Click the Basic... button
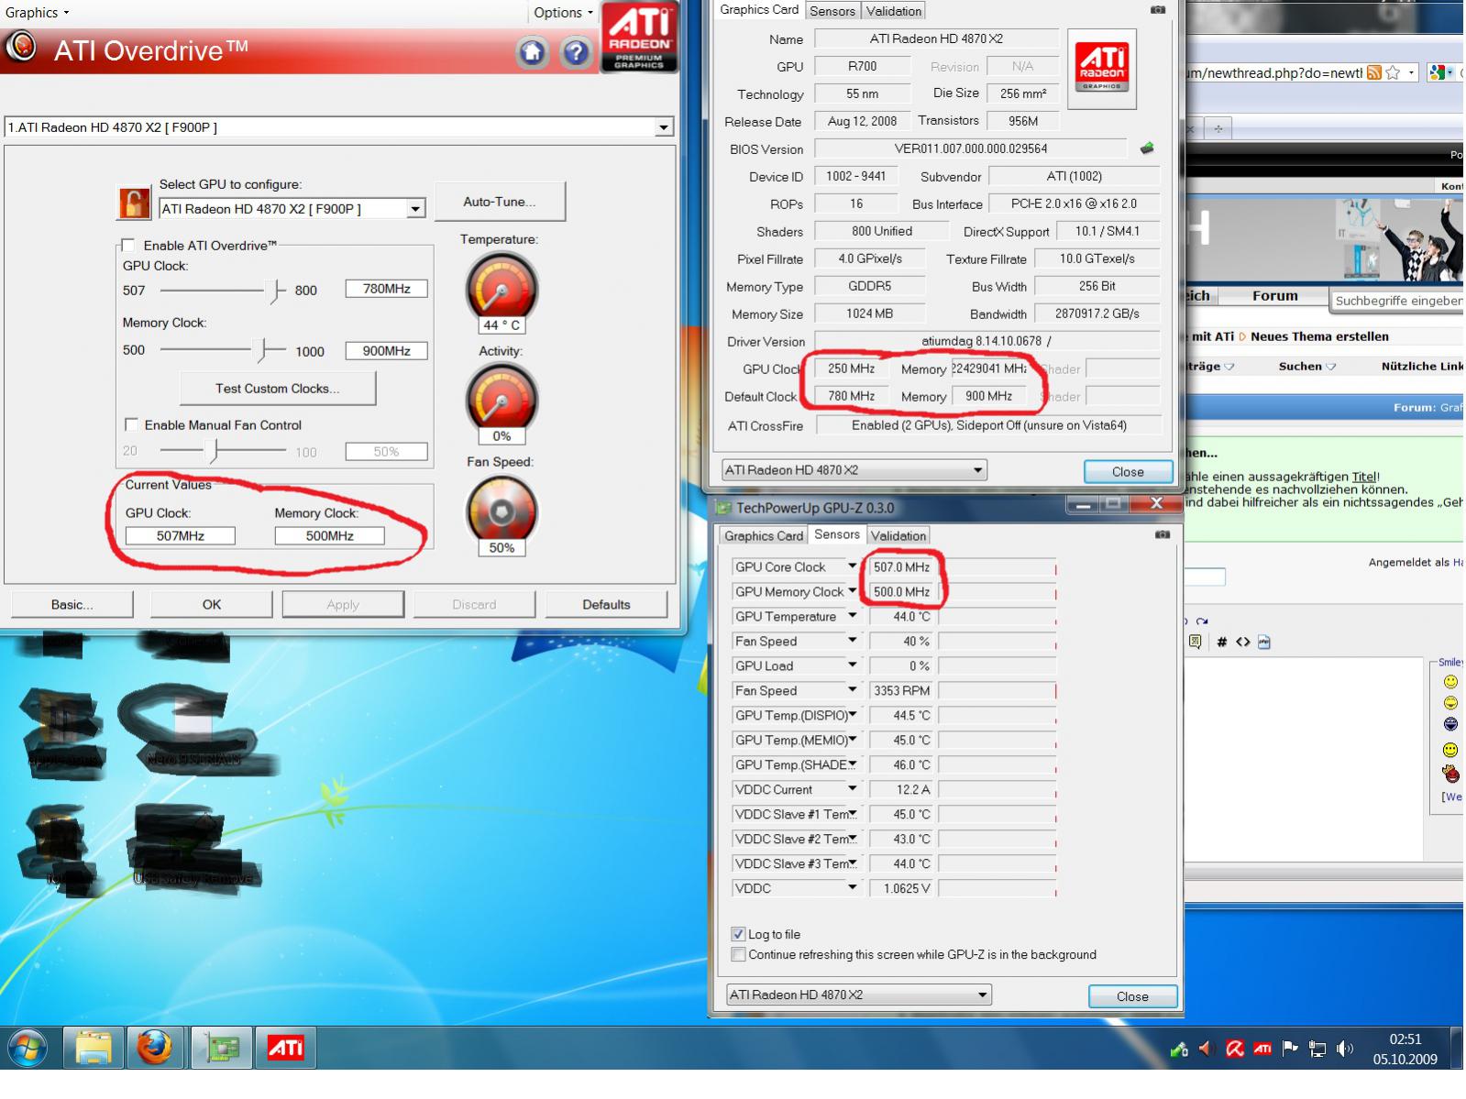This screenshot has height=1099, width=1466. point(72,604)
